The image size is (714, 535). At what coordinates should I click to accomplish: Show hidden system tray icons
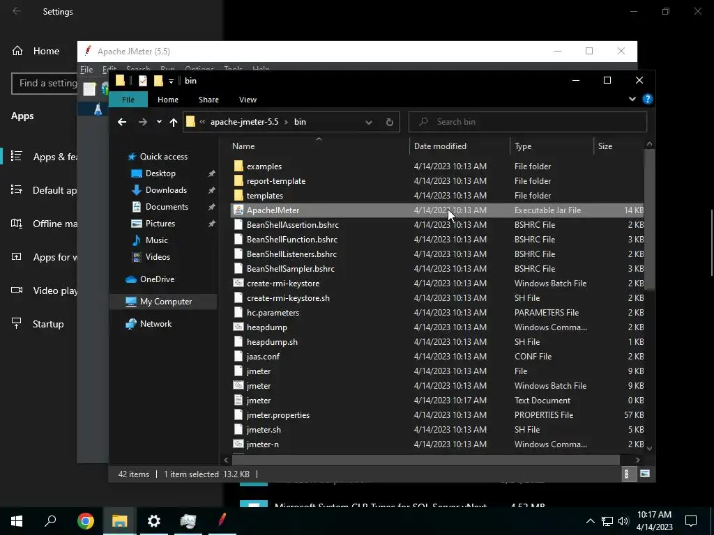(x=590, y=521)
